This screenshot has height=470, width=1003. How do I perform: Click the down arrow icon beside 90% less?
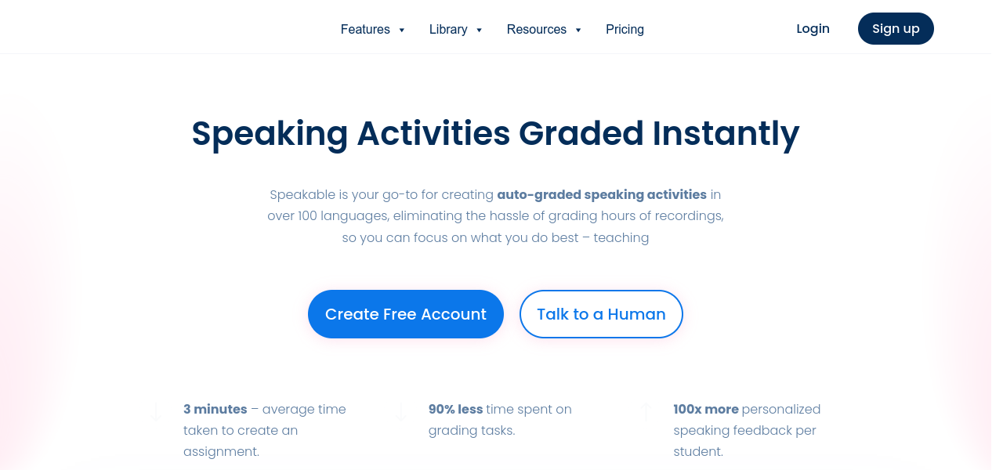click(401, 410)
